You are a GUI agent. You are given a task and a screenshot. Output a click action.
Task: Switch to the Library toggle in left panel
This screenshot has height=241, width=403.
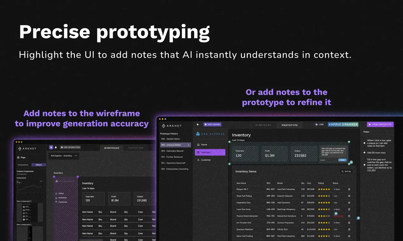coord(39,165)
